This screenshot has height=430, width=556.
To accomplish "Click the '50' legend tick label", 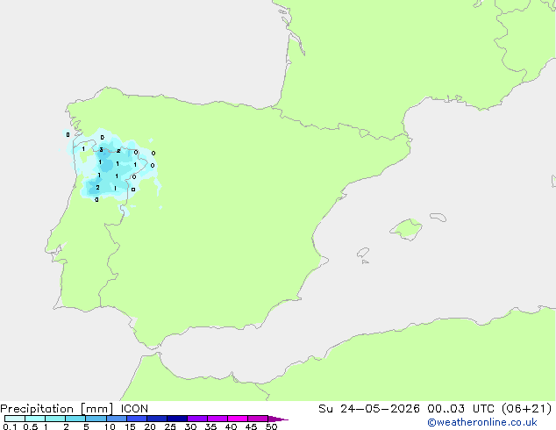I will [x=271, y=426].
